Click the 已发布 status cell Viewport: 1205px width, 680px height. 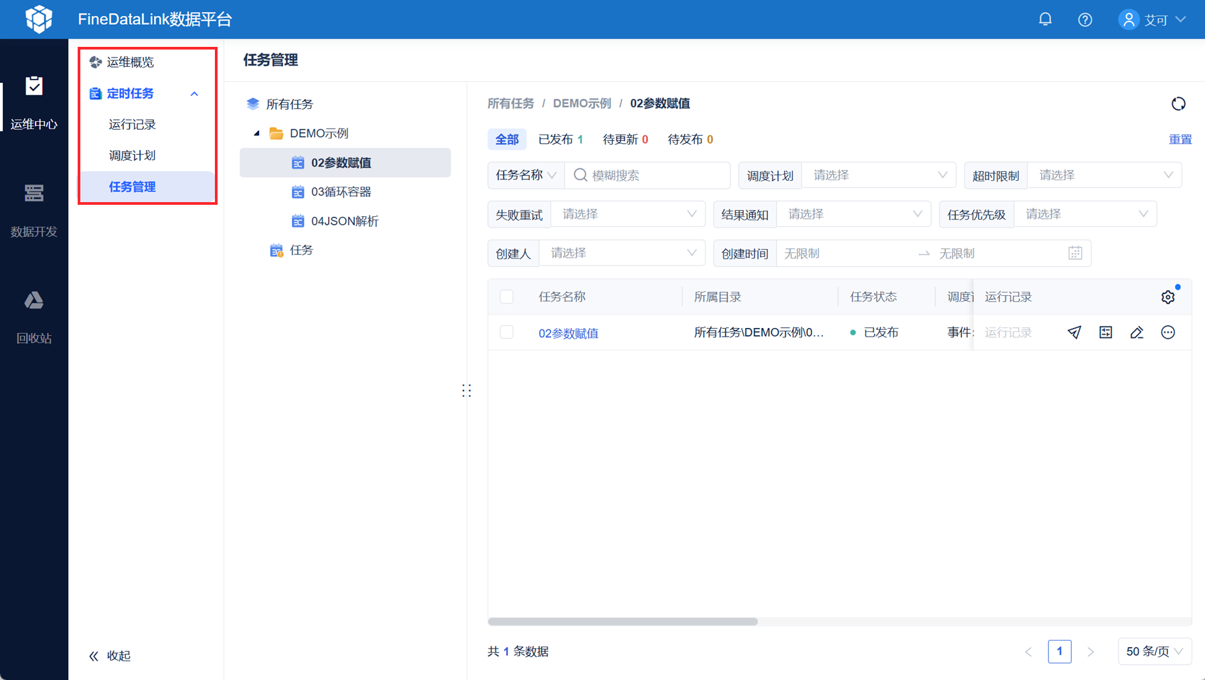pos(874,333)
